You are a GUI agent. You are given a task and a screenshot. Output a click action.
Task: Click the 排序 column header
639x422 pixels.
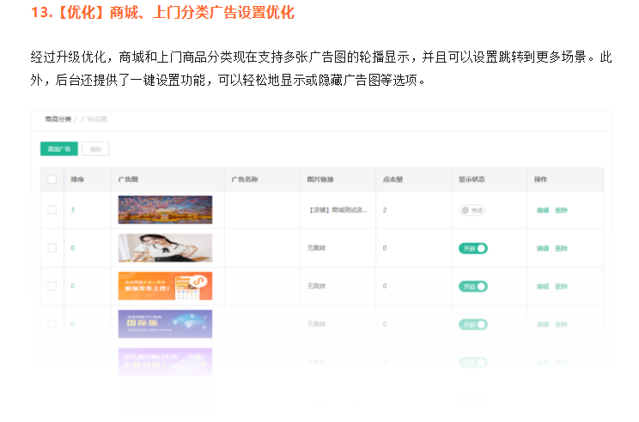click(x=77, y=179)
